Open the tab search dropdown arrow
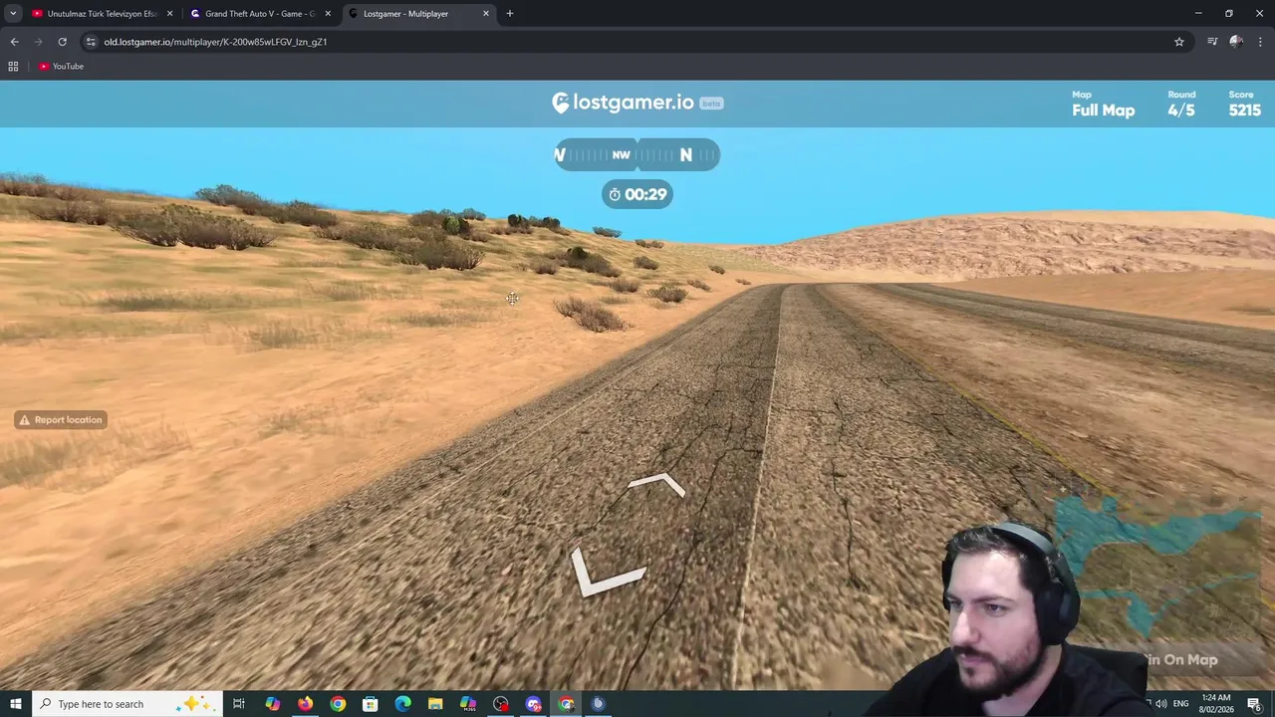 (13, 13)
